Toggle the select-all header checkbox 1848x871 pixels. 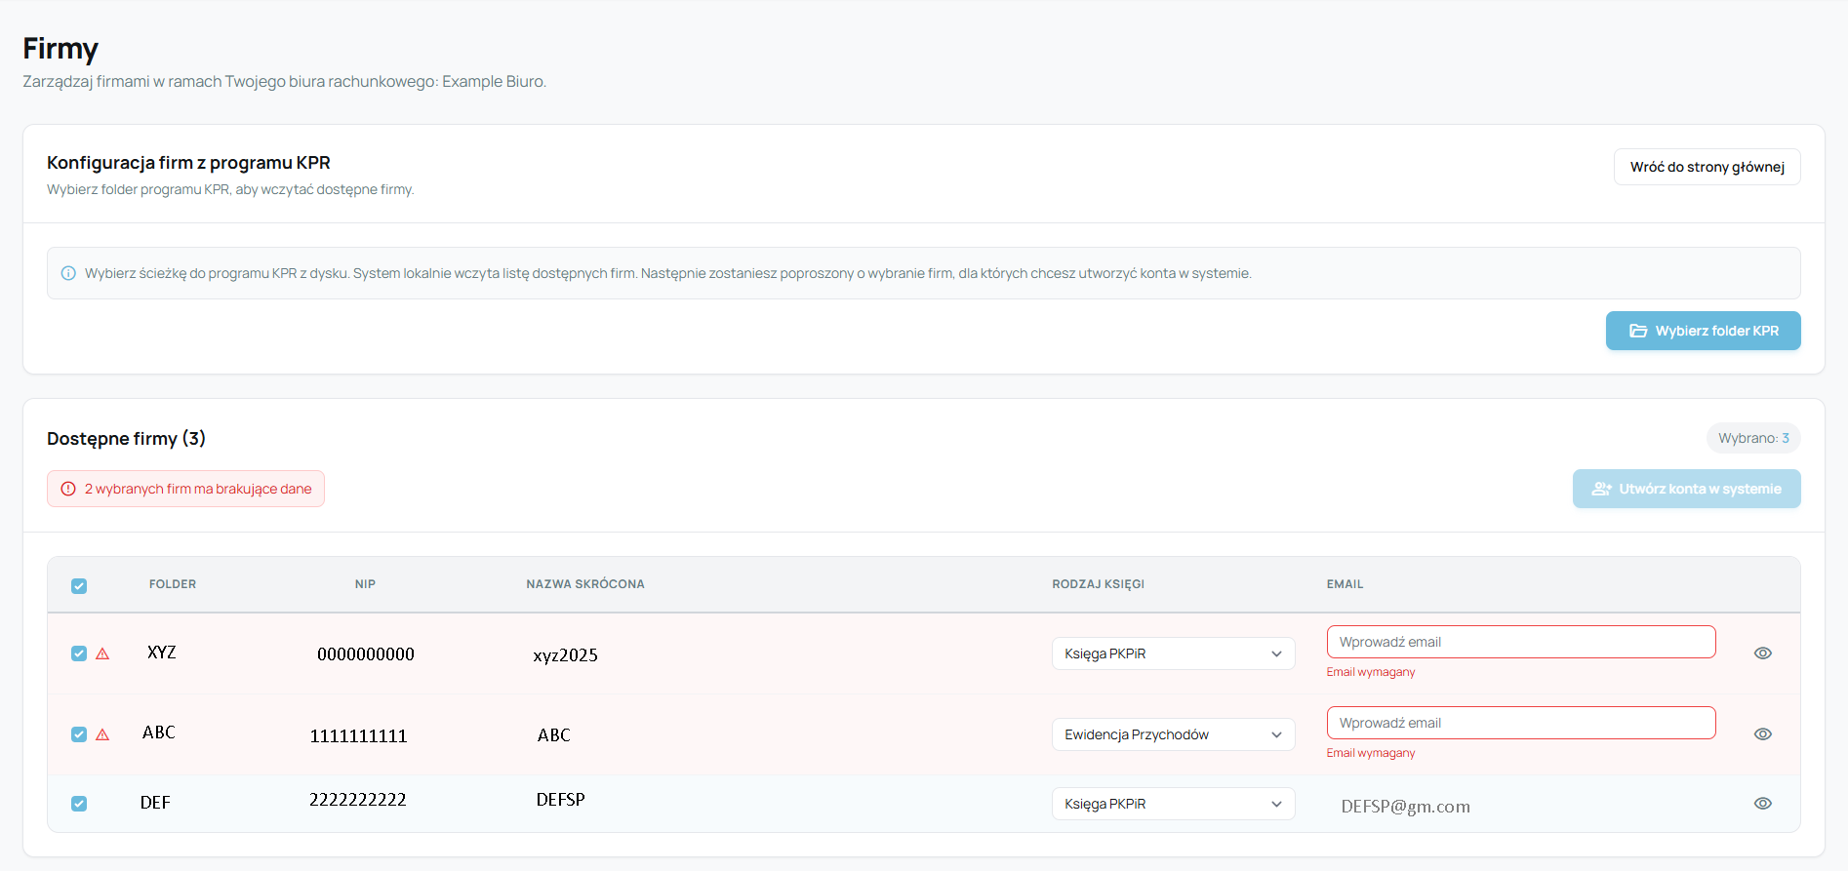[79, 586]
